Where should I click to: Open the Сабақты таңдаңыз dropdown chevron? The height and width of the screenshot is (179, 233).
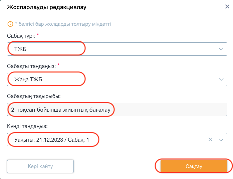click(x=221, y=79)
